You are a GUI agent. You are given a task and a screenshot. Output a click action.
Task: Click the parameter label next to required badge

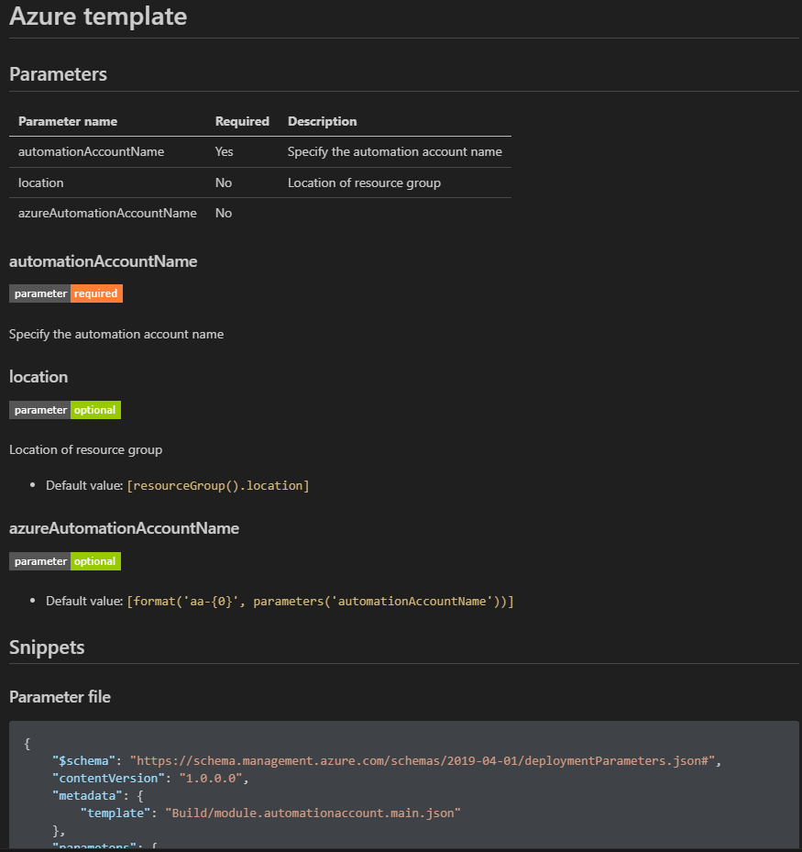(39, 293)
